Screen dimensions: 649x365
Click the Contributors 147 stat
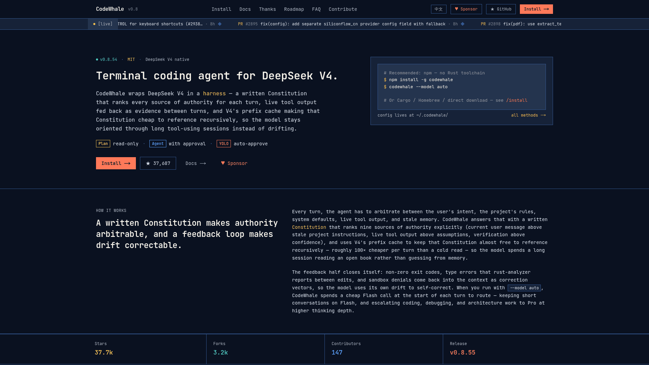coord(346,349)
